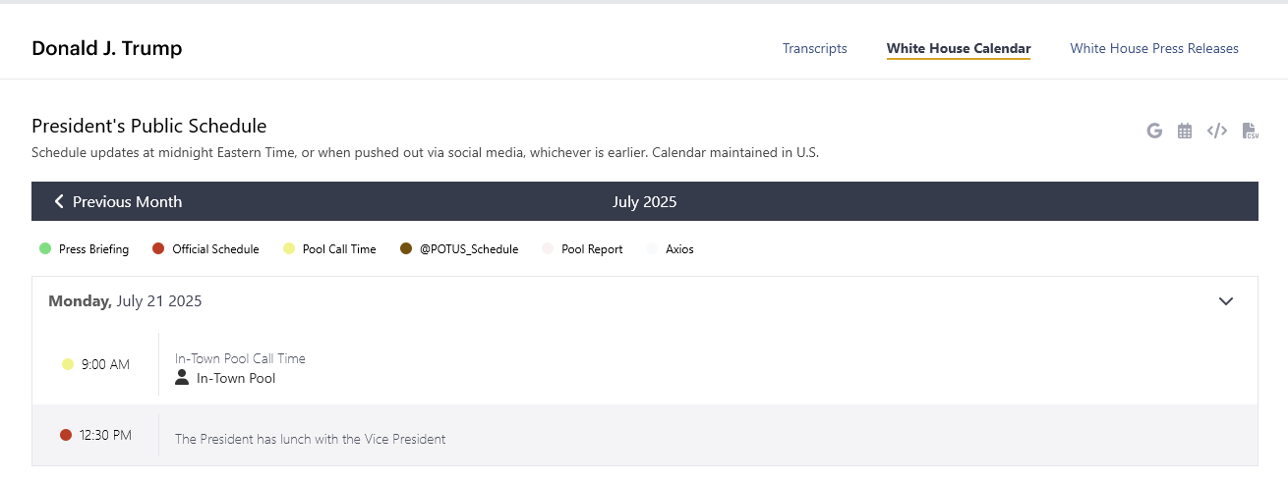Open the Transcripts tab
This screenshot has width=1288, height=482.
[814, 48]
